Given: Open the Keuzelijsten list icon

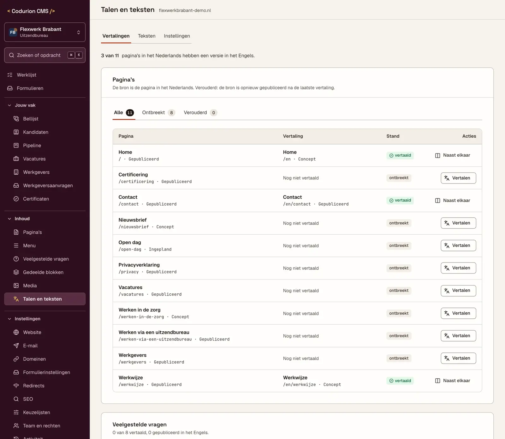Looking at the screenshot, I should click(x=16, y=412).
